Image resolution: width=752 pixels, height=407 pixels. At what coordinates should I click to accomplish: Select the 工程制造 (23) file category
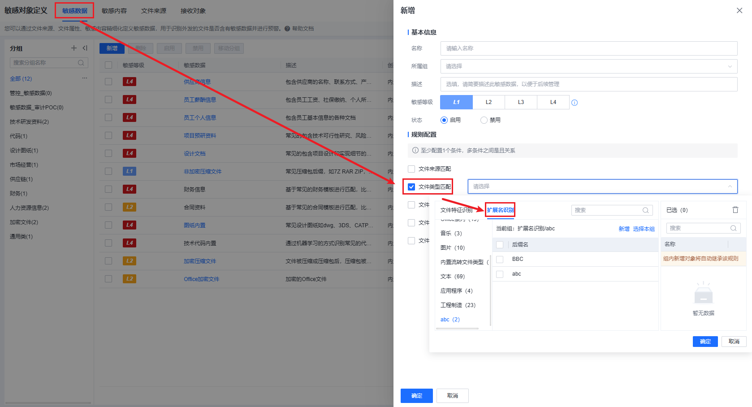[458, 305]
